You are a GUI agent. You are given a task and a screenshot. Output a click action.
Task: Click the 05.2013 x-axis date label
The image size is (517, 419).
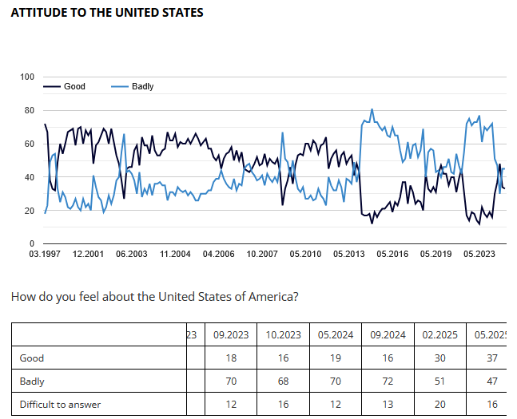pos(348,254)
